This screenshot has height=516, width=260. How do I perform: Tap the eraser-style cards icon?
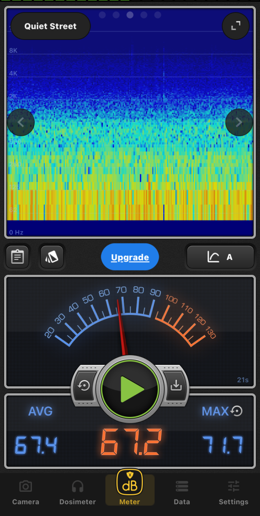pyautogui.click(x=52, y=257)
